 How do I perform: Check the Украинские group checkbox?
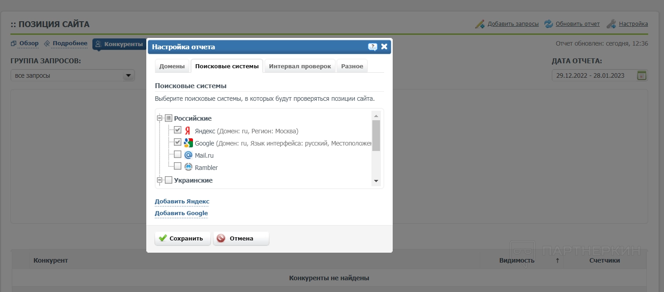[x=168, y=180]
